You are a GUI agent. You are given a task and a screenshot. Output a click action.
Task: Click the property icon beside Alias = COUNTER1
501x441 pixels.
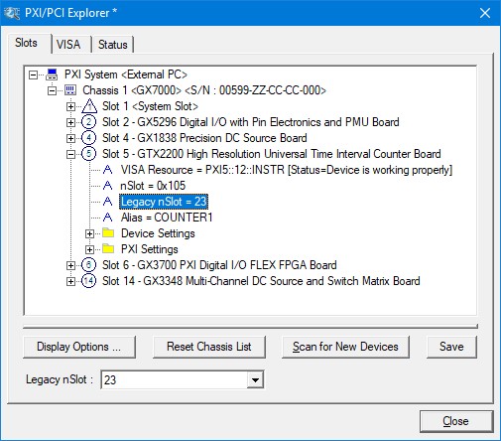click(108, 218)
